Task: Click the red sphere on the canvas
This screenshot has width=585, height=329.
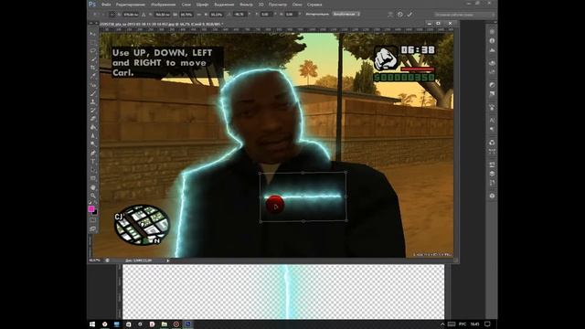Action: tap(275, 205)
